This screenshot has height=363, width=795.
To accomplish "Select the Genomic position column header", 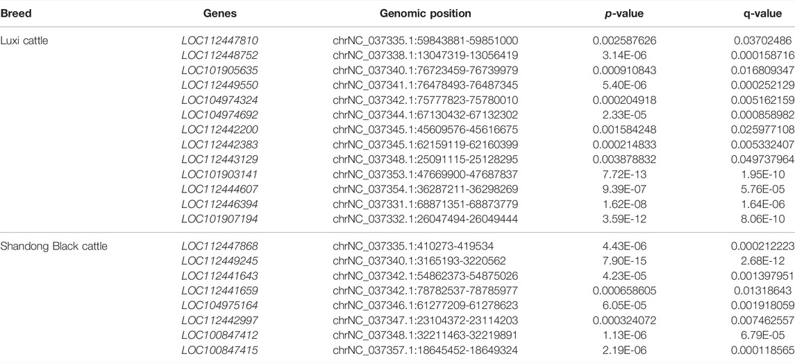I will tap(426, 14).
